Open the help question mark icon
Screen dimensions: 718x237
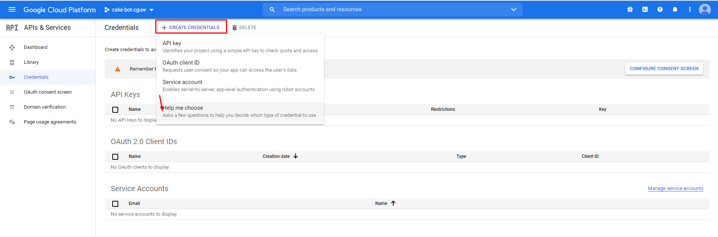point(660,9)
